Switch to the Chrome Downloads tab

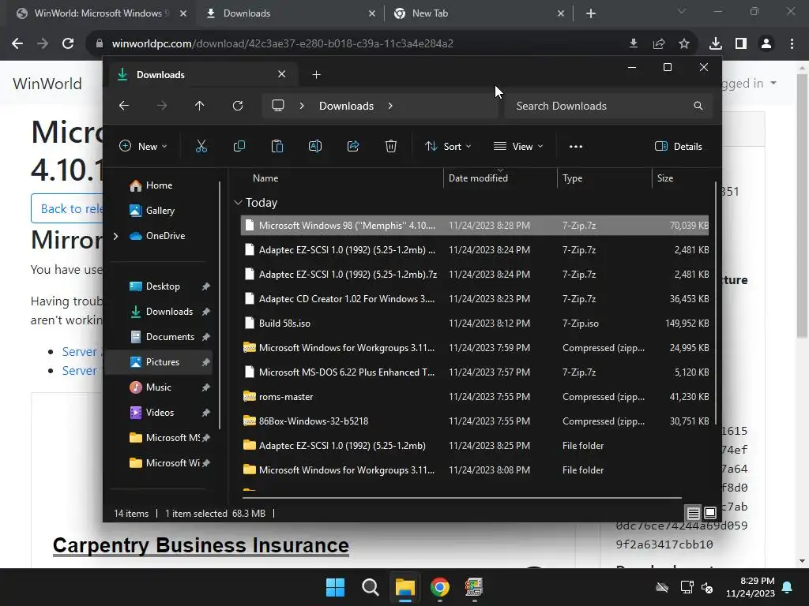pyautogui.click(x=291, y=13)
